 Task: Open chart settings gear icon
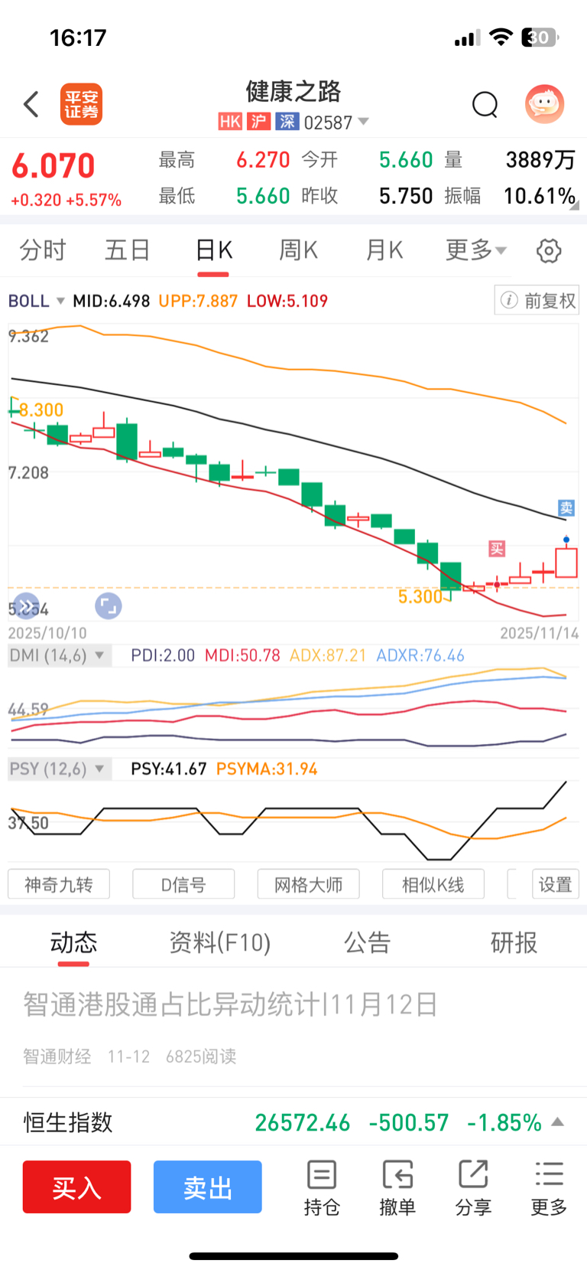548,250
